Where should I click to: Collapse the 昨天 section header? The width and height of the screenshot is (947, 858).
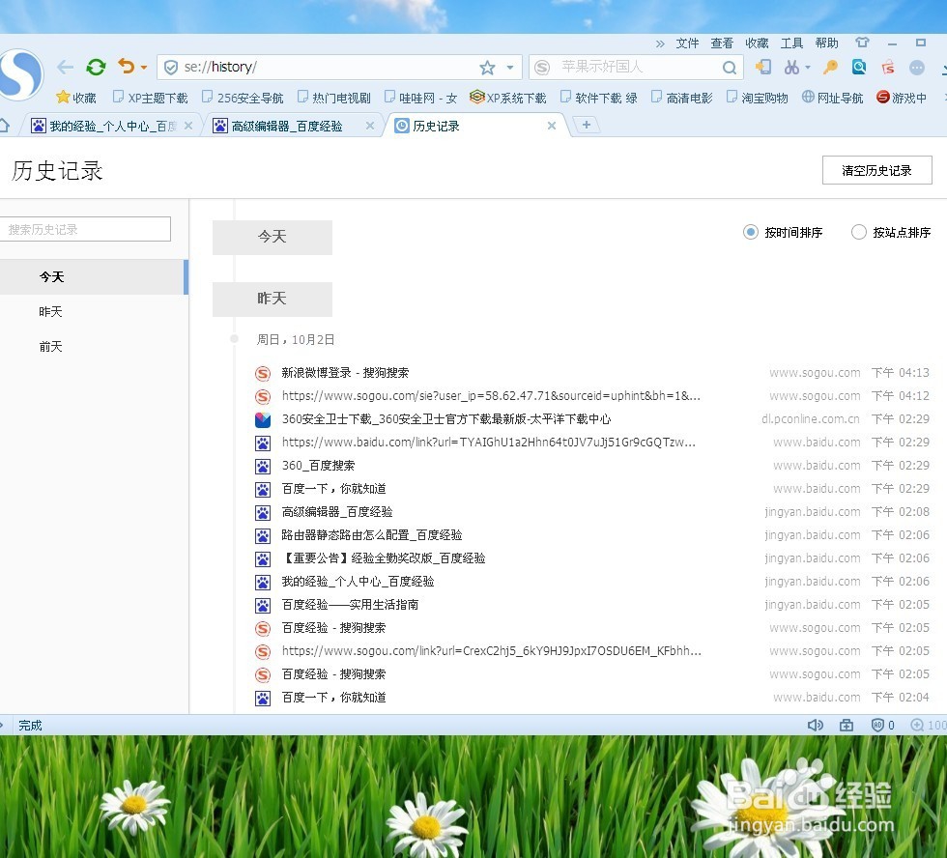(x=273, y=299)
